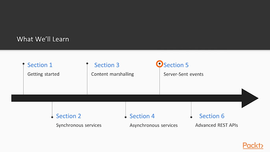
Task: Click the Asynchronous services label
Action: pos(153,125)
